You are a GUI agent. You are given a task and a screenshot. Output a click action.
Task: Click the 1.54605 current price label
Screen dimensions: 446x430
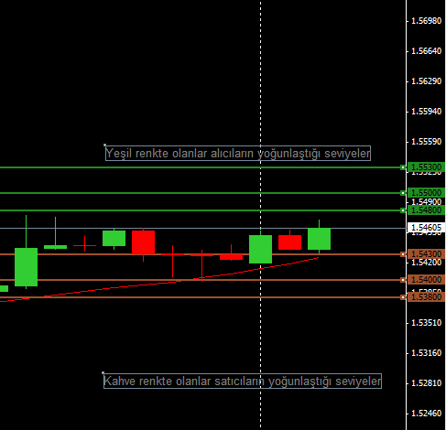(426, 228)
